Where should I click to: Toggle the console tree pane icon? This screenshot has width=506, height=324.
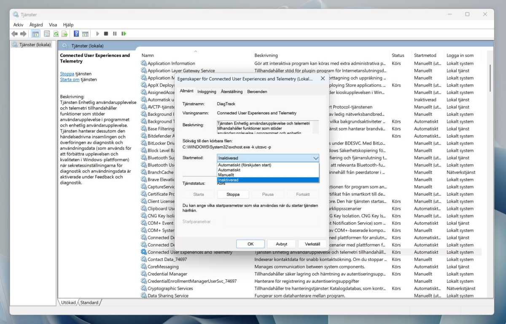35,34
